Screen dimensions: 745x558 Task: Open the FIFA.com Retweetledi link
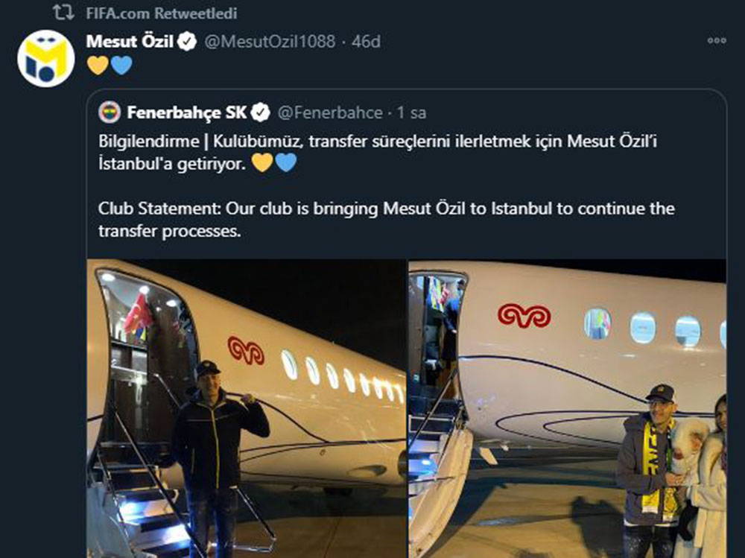[x=156, y=13]
